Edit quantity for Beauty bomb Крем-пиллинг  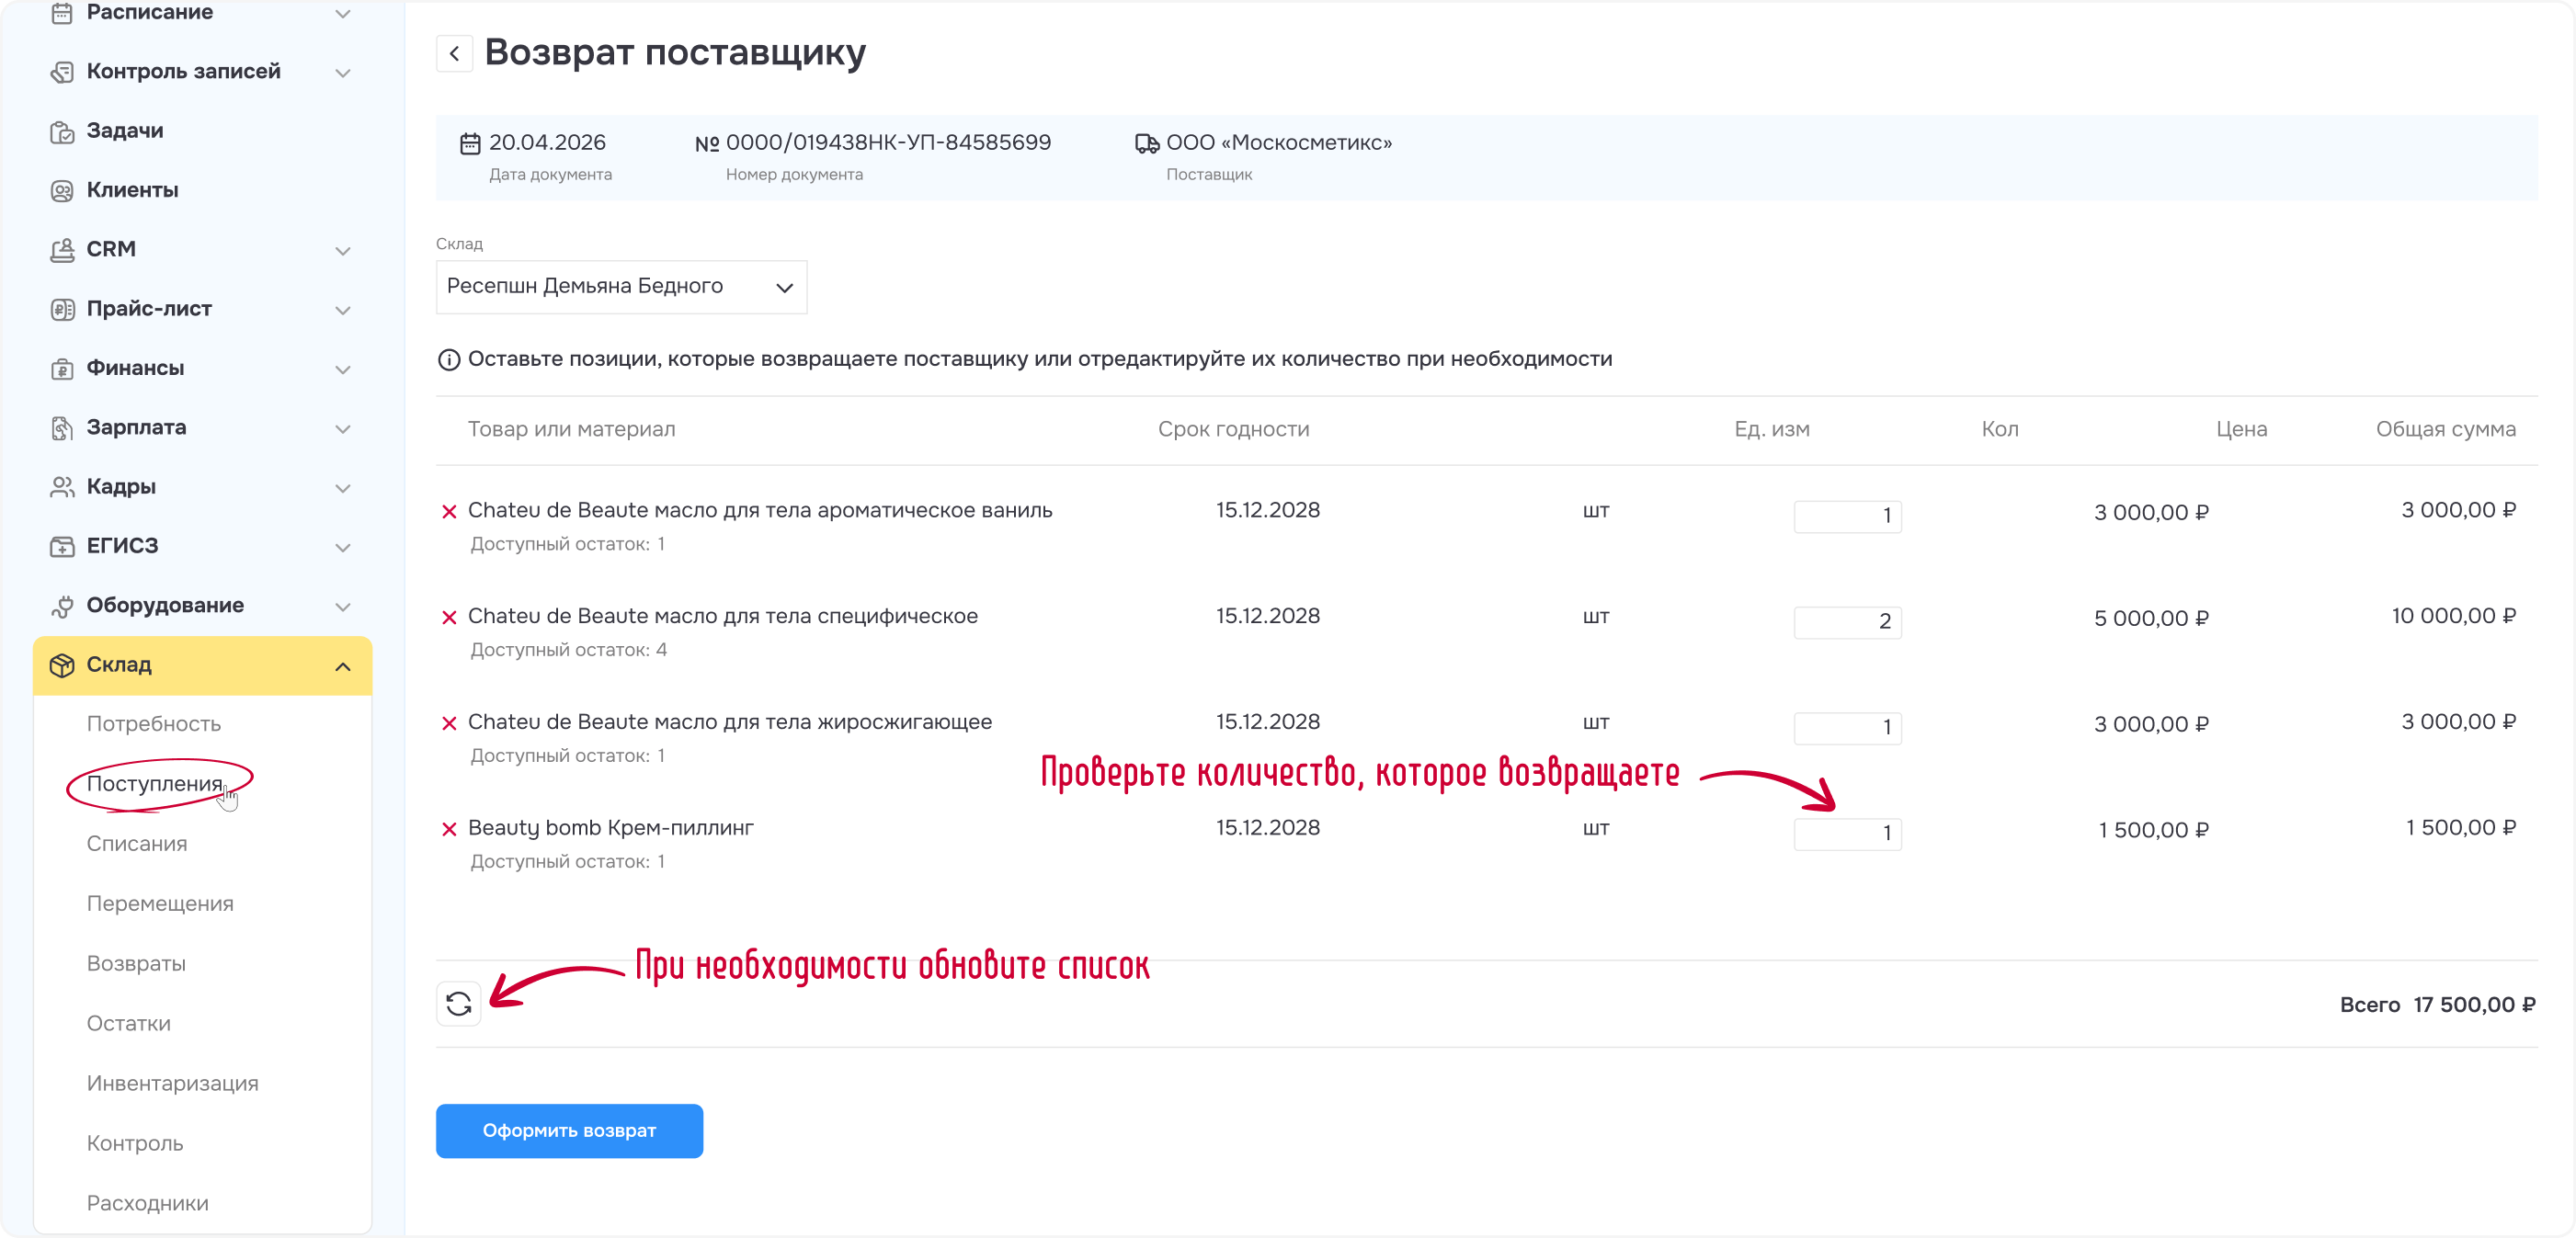click(x=1847, y=834)
